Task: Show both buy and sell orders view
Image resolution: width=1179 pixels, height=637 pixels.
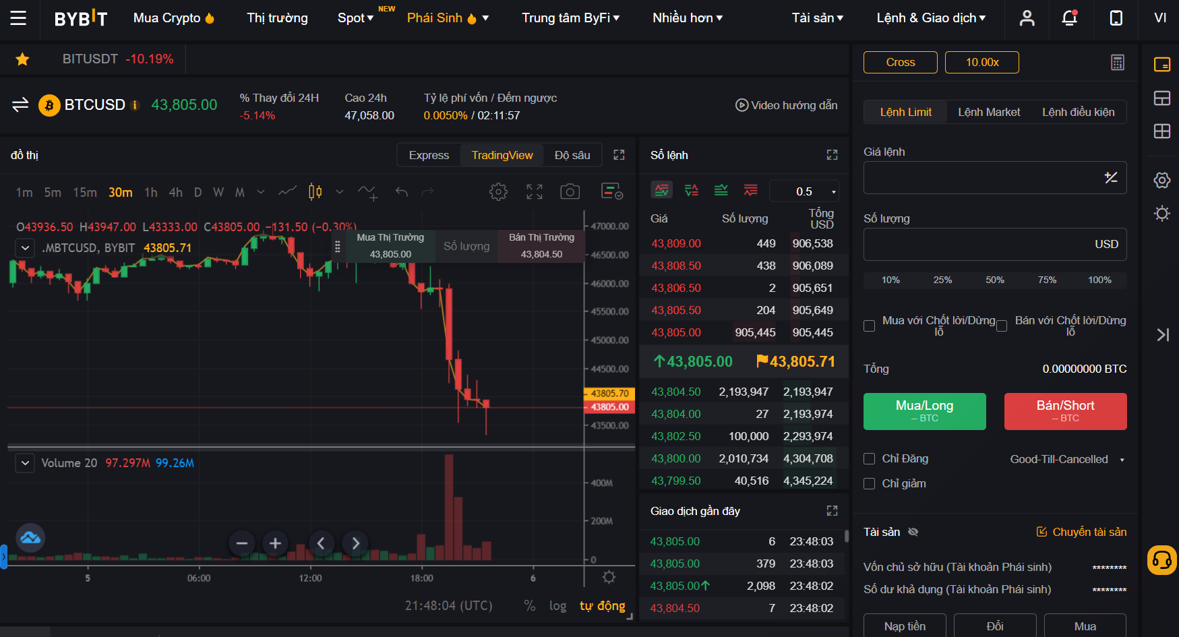Action: [x=662, y=191]
